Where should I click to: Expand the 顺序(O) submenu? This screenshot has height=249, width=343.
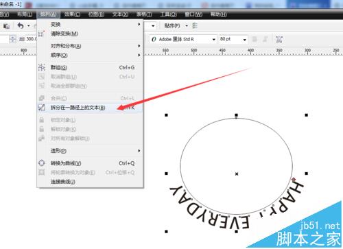(x=90, y=55)
